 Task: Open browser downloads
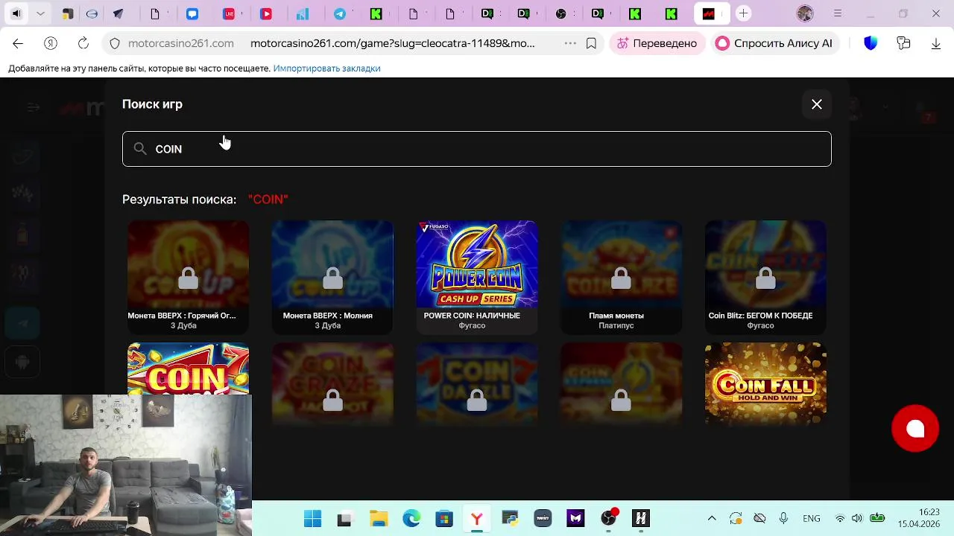(936, 43)
